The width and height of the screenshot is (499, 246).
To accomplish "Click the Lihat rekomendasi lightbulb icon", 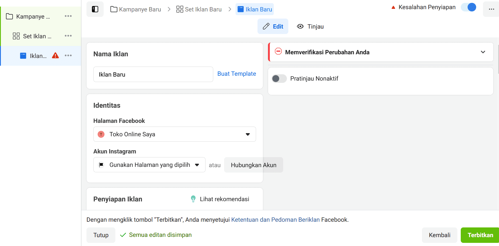I will [193, 199].
